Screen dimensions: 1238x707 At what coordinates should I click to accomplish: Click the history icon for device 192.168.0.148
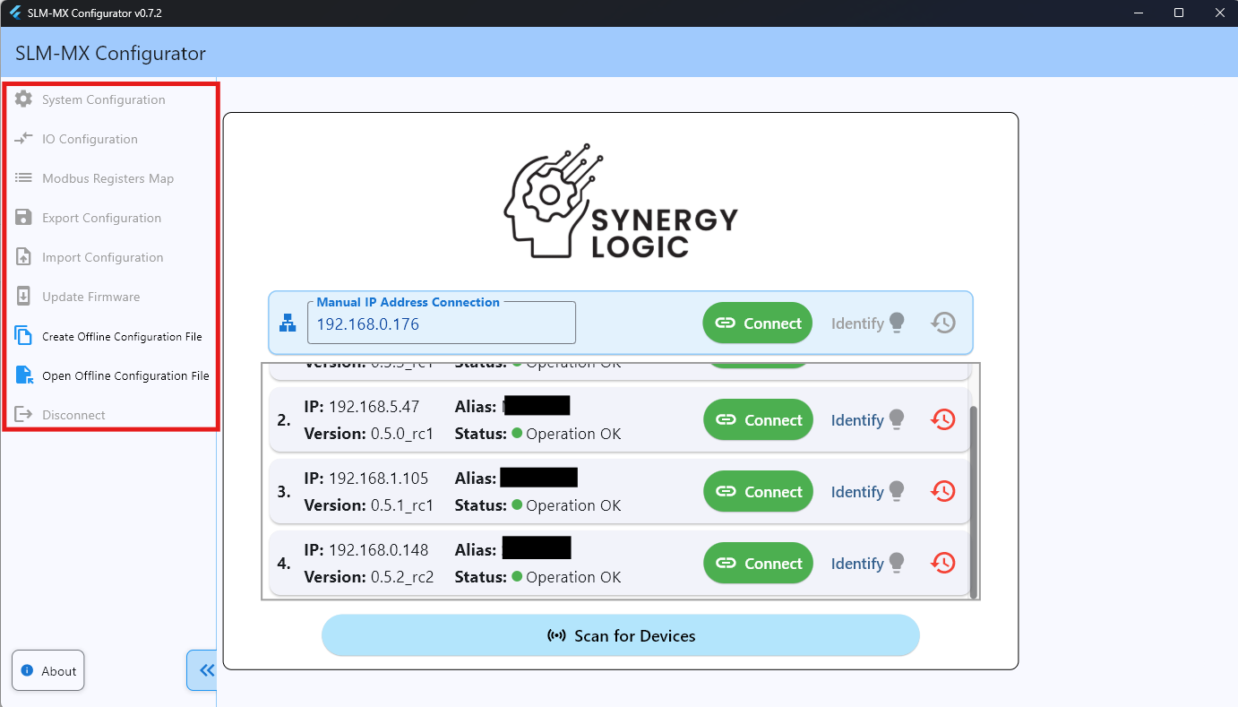click(943, 563)
